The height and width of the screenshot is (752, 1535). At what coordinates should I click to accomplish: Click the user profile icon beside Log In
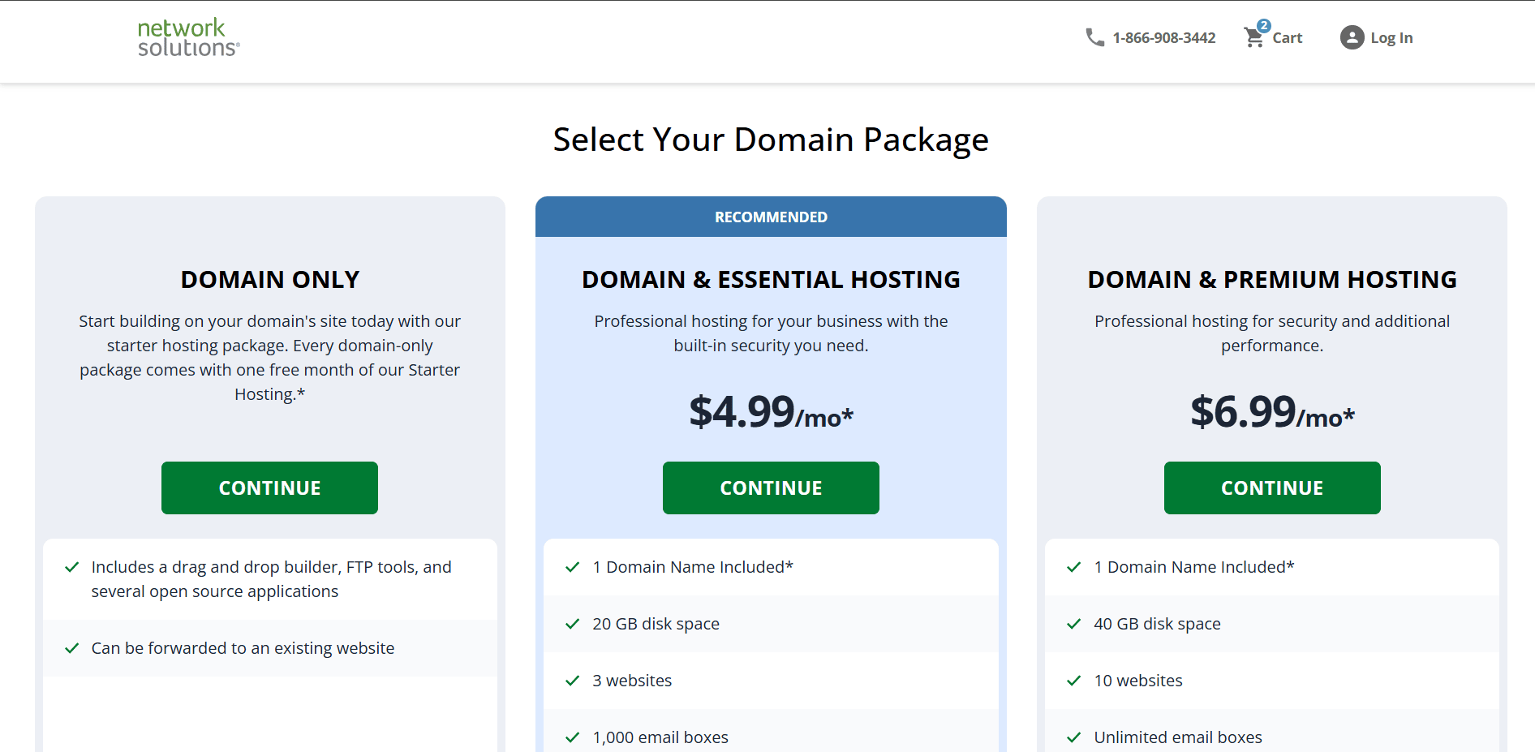pyautogui.click(x=1352, y=37)
